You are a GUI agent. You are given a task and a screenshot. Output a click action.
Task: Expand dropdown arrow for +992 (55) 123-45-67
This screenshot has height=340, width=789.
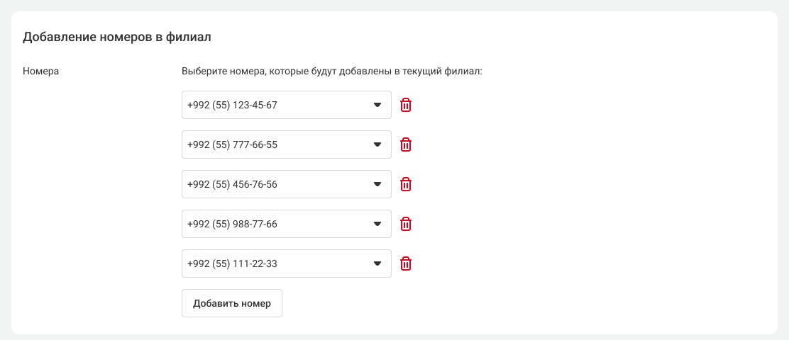(x=377, y=105)
